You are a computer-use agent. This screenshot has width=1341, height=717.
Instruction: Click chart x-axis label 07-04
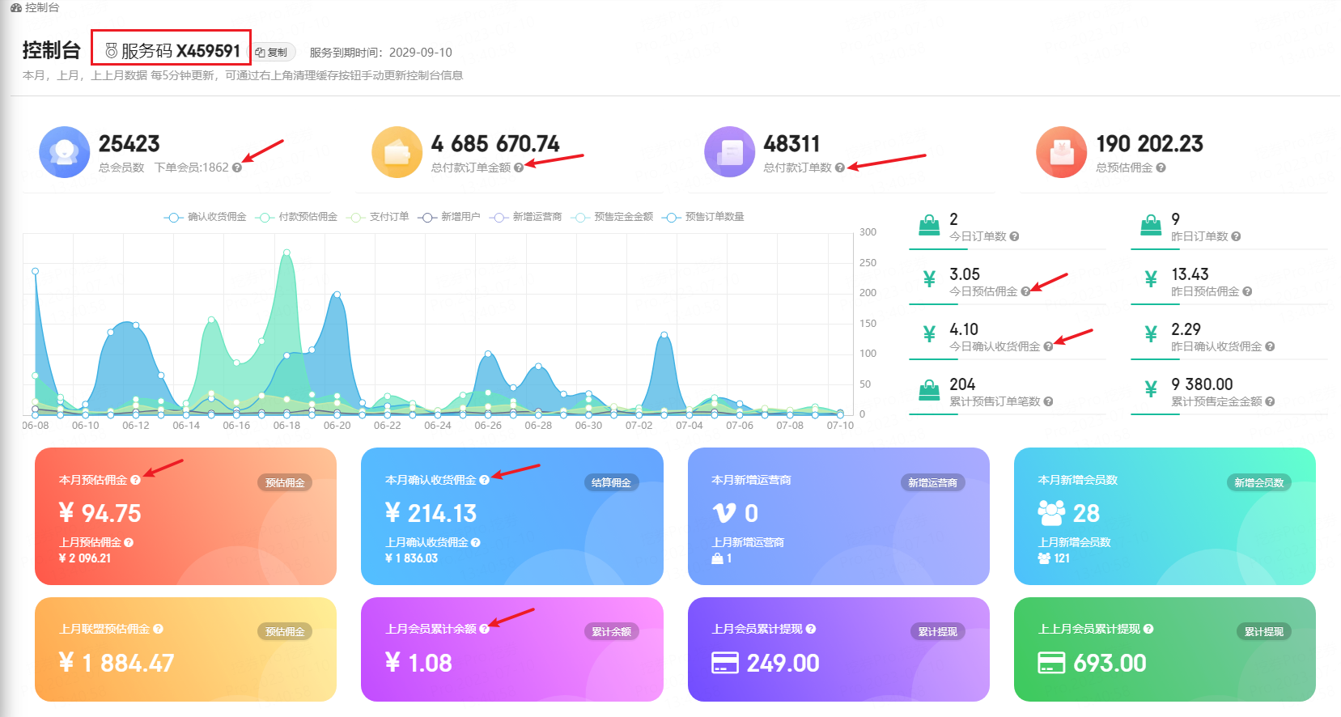(x=690, y=425)
